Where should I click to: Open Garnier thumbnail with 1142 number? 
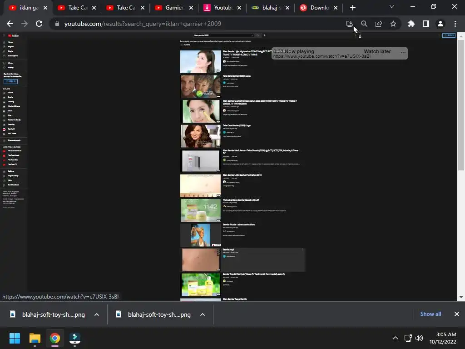point(201,210)
